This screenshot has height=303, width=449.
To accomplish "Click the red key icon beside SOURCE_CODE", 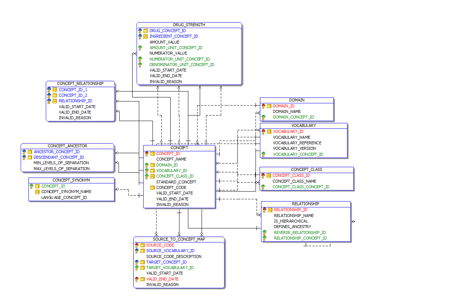I will pos(137,245).
